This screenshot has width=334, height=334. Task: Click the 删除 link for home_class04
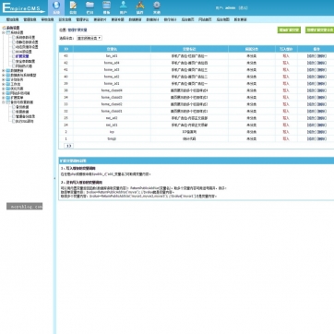[x=322, y=90]
